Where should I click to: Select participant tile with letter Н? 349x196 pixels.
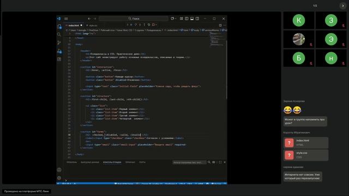tap(331, 58)
